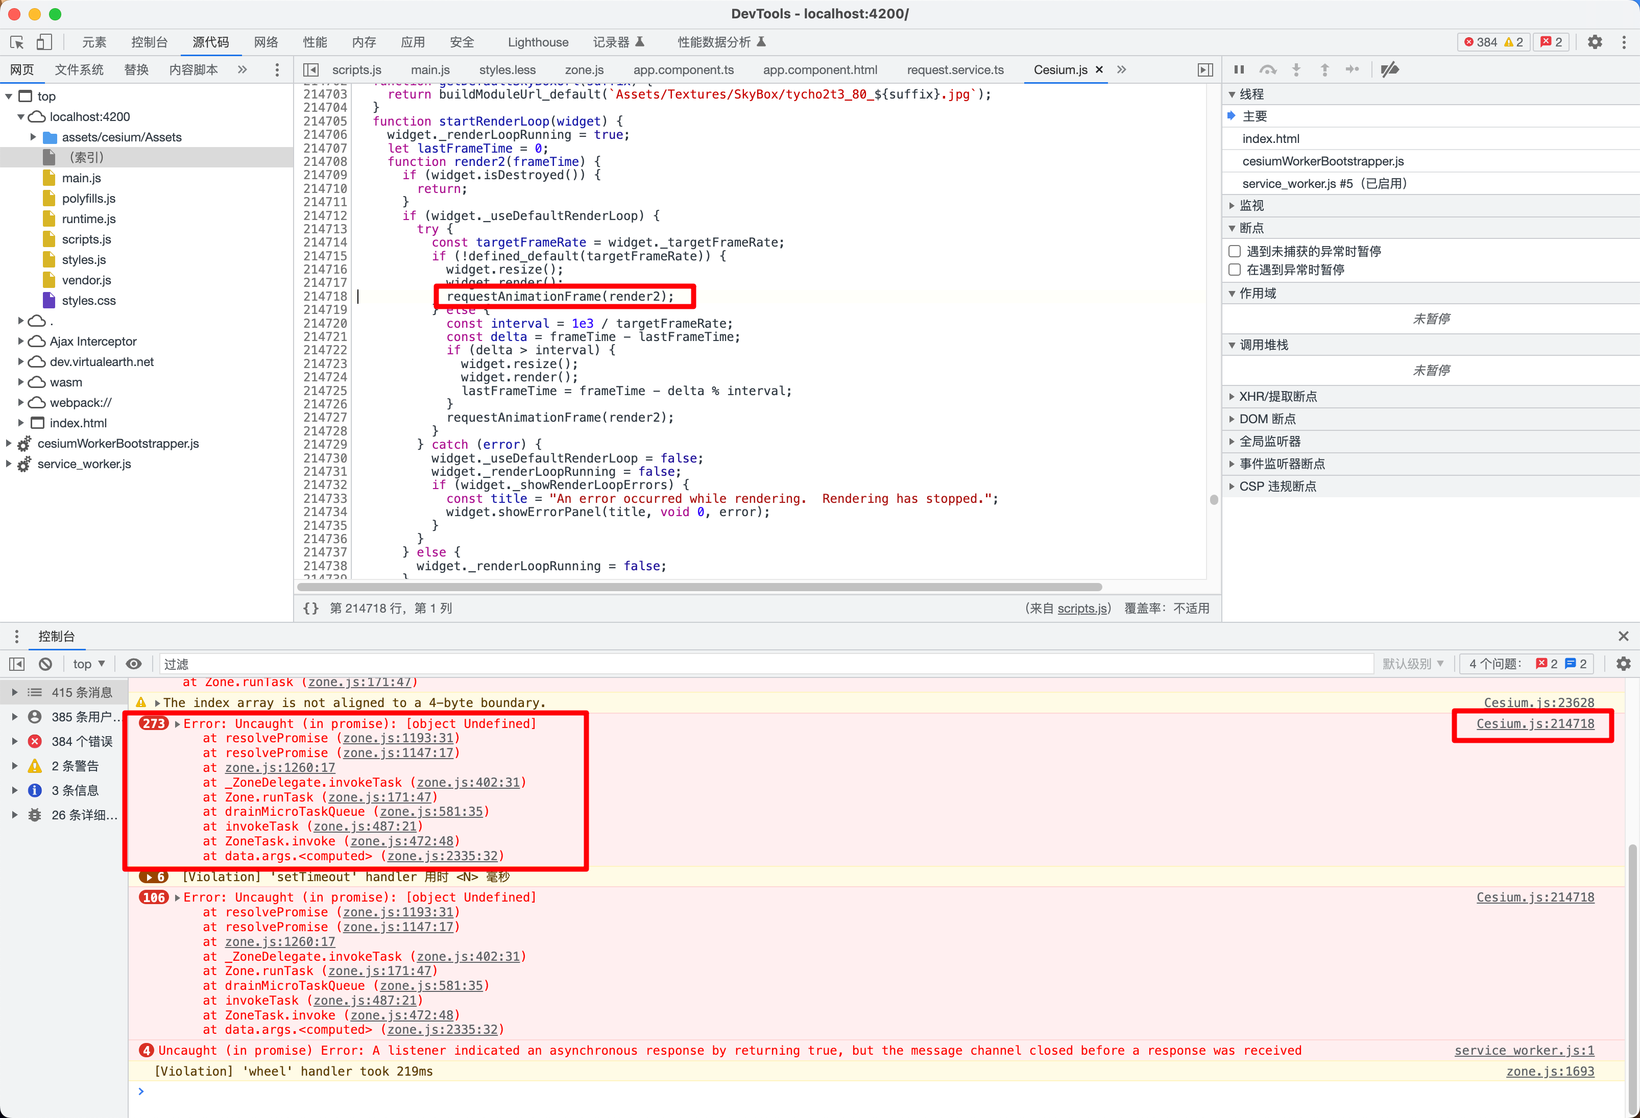Open DevTools settings gear
The image size is (1640, 1118).
1595,42
